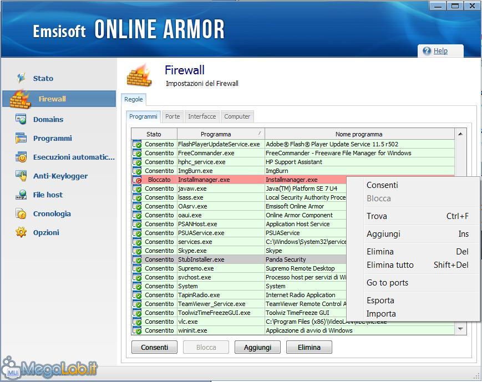Image resolution: width=482 pixels, height=382 pixels.
Task: Click the blocked status icon for Installmanager.exe
Action: (x=138, y=180)
